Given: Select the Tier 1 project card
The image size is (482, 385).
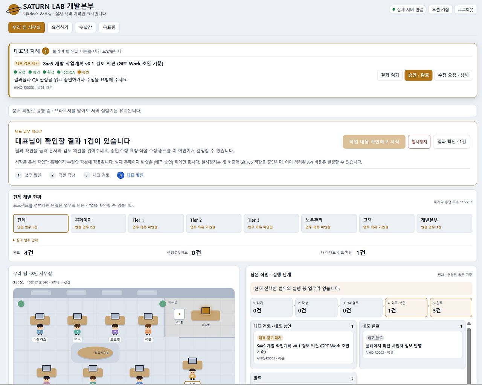Looking at the screenshot, I should pyautogui.click(x=156, y=224).
